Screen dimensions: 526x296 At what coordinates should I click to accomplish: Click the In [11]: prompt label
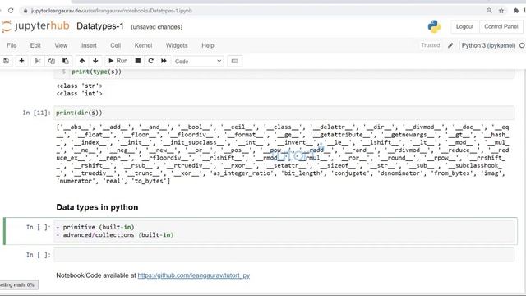(x=36, y=113)
